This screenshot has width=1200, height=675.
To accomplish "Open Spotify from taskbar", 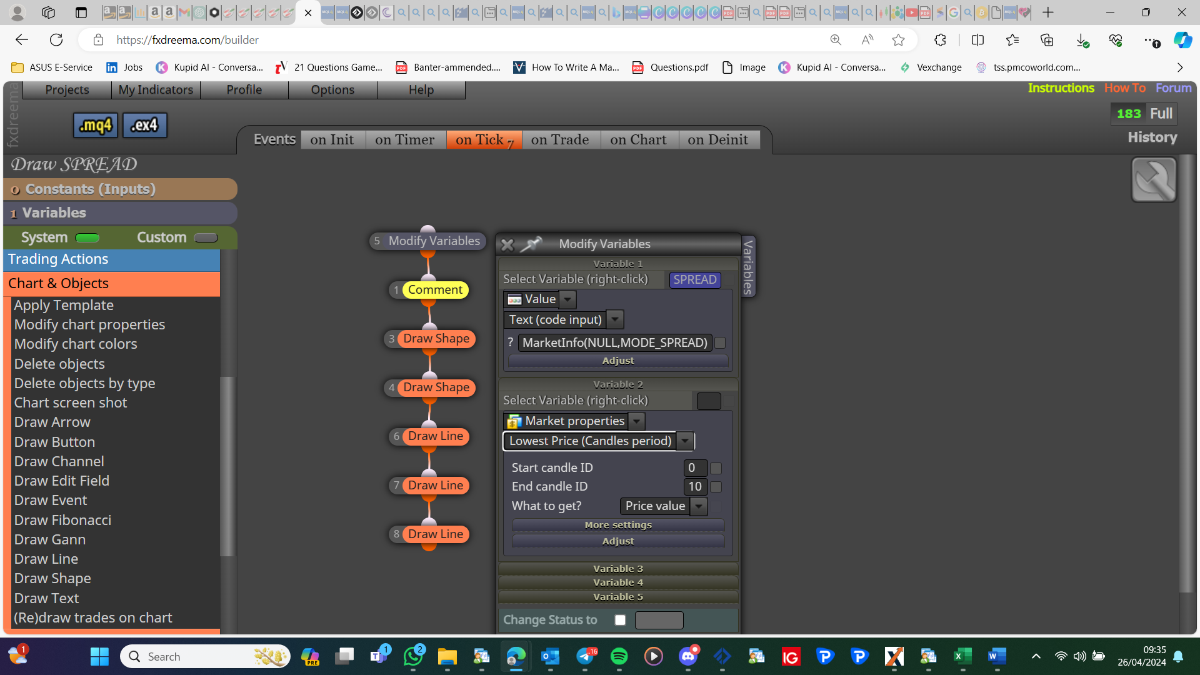I will [x=619, y=656].
